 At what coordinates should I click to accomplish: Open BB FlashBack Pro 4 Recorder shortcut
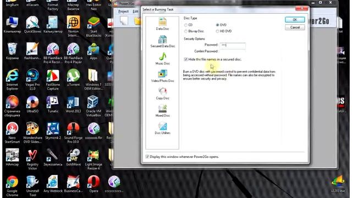(53, 53)
